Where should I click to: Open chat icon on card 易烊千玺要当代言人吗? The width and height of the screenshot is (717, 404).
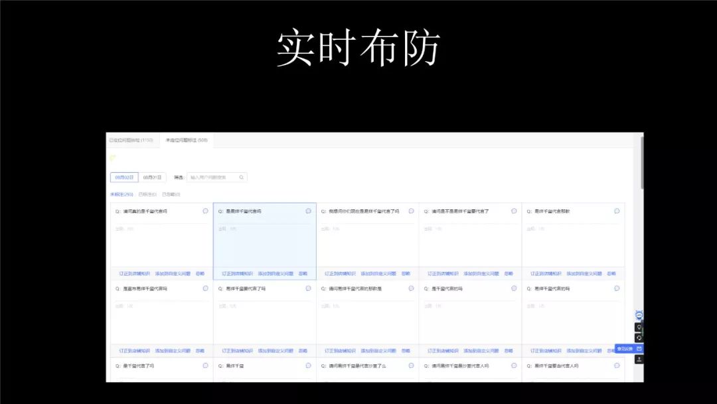pos(617,365)
